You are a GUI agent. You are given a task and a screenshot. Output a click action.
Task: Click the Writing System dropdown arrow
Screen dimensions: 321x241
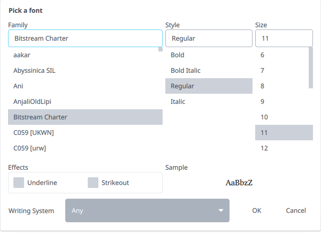[221, 210]
